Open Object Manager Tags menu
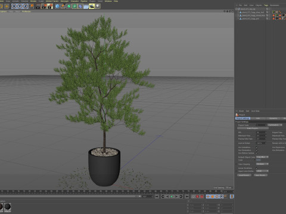The height and width of the screenshot is (214, 286). pos(266,5)
